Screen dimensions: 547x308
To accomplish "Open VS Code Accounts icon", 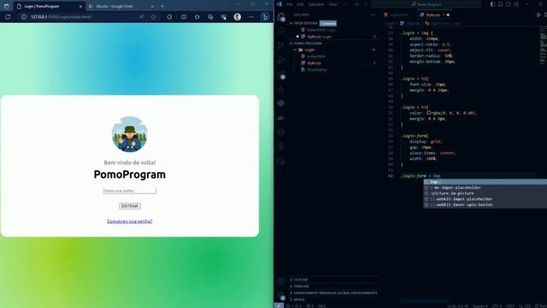I will pos(281,281).
